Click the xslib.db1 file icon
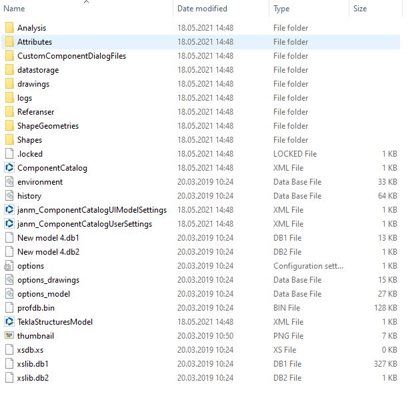 (9, 363)
